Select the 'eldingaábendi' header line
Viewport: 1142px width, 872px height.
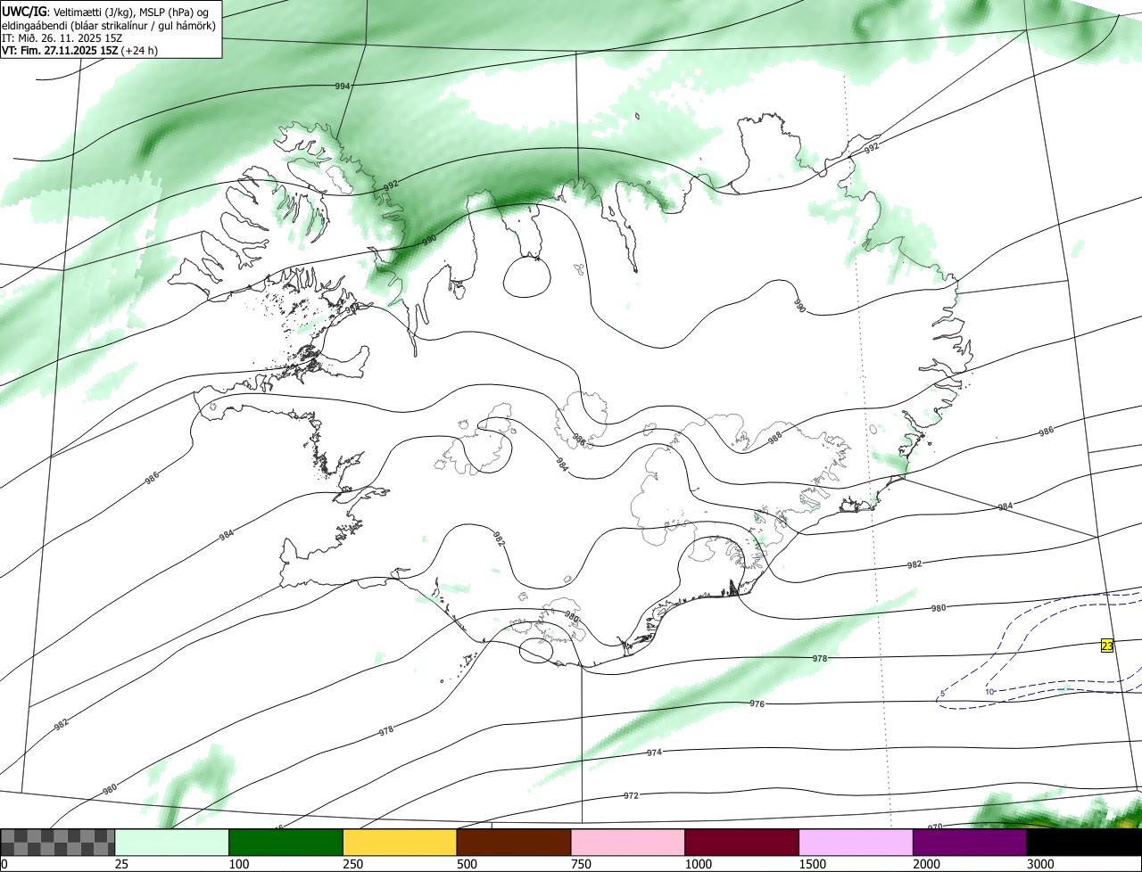pyautogui.click(x=109, y=25)
